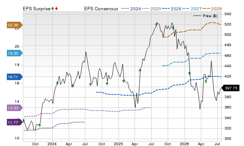Viewport: 244px width, 146px height.
Task: Select the 2028 consensus legend entry
Action: [212, 9]
